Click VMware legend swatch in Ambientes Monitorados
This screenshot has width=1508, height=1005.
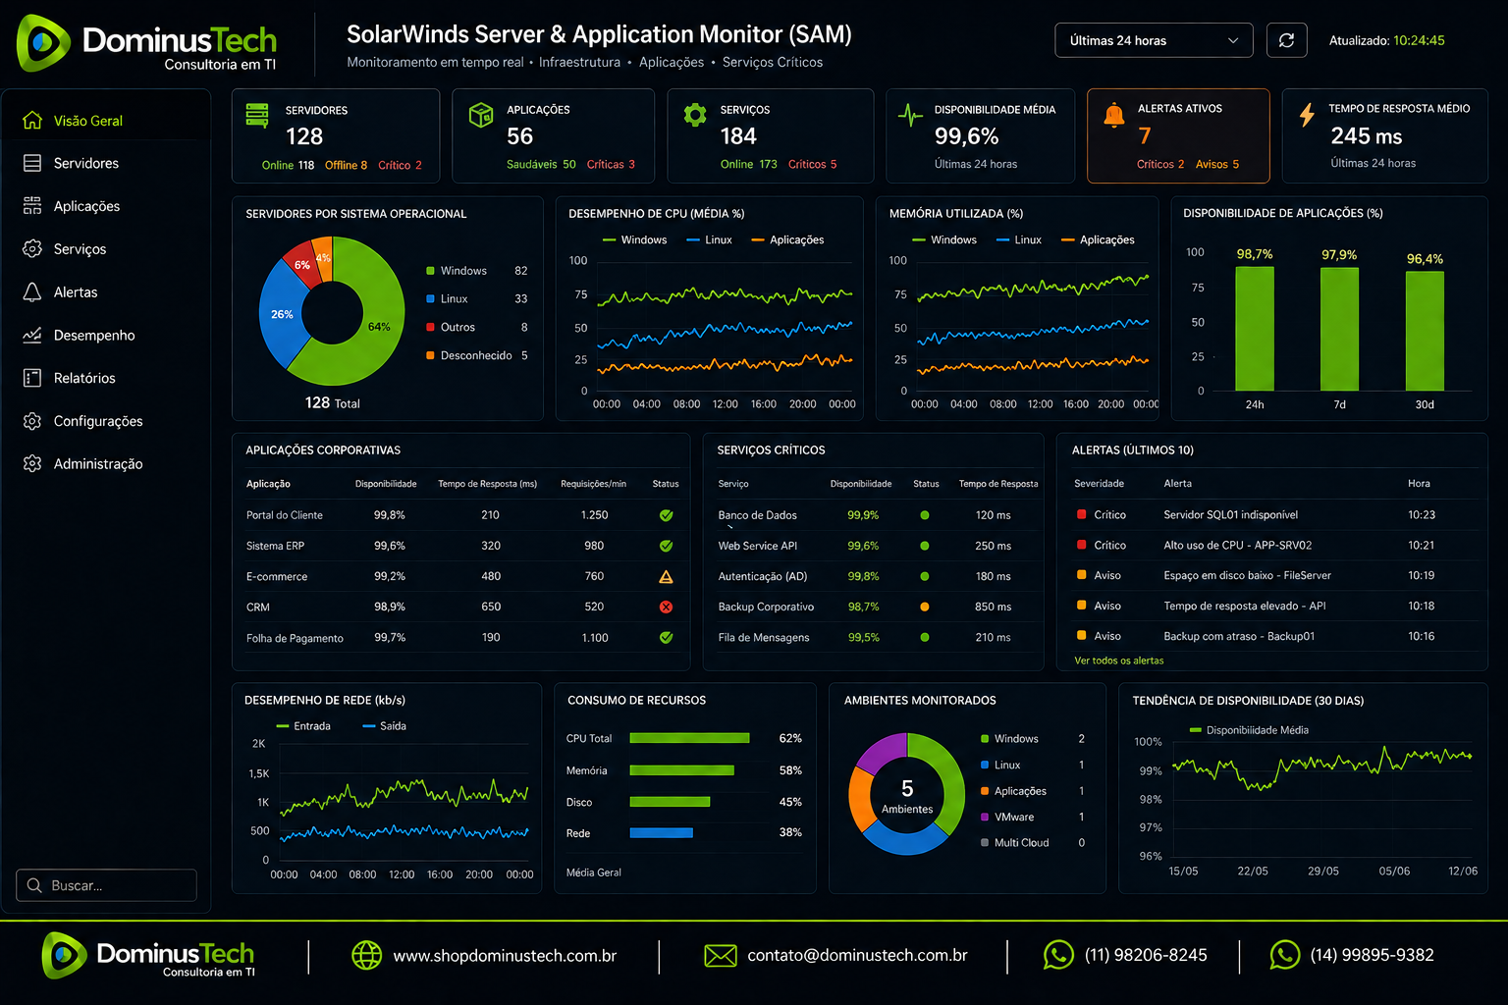(985, 817)
